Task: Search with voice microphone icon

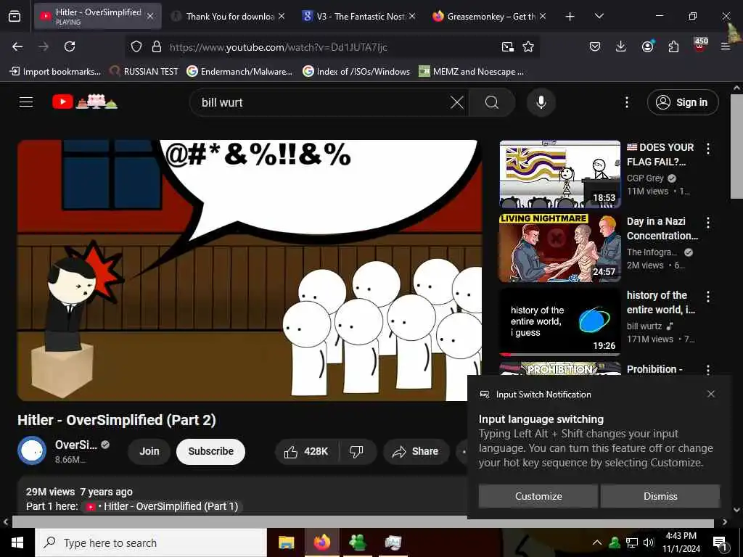Action: (x=541, y=102)
